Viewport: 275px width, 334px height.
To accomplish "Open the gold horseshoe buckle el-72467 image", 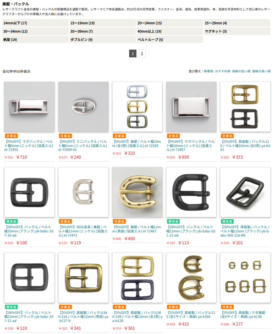I will (137, 192).
